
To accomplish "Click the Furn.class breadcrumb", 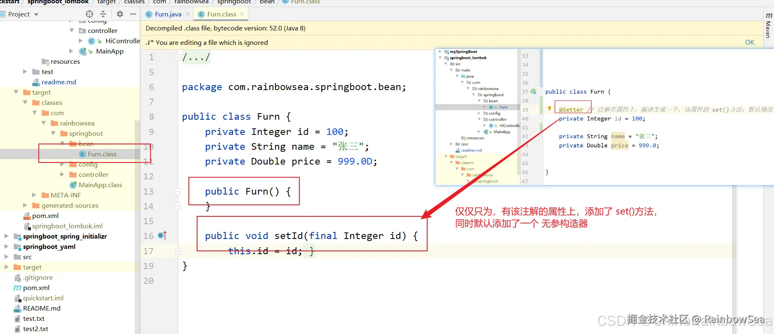I will 305,2.
